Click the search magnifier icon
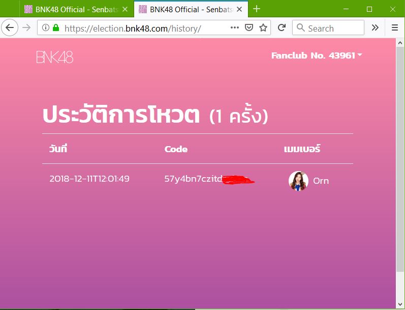The height and width of the screenshot is (310, 405). (300, 27)
